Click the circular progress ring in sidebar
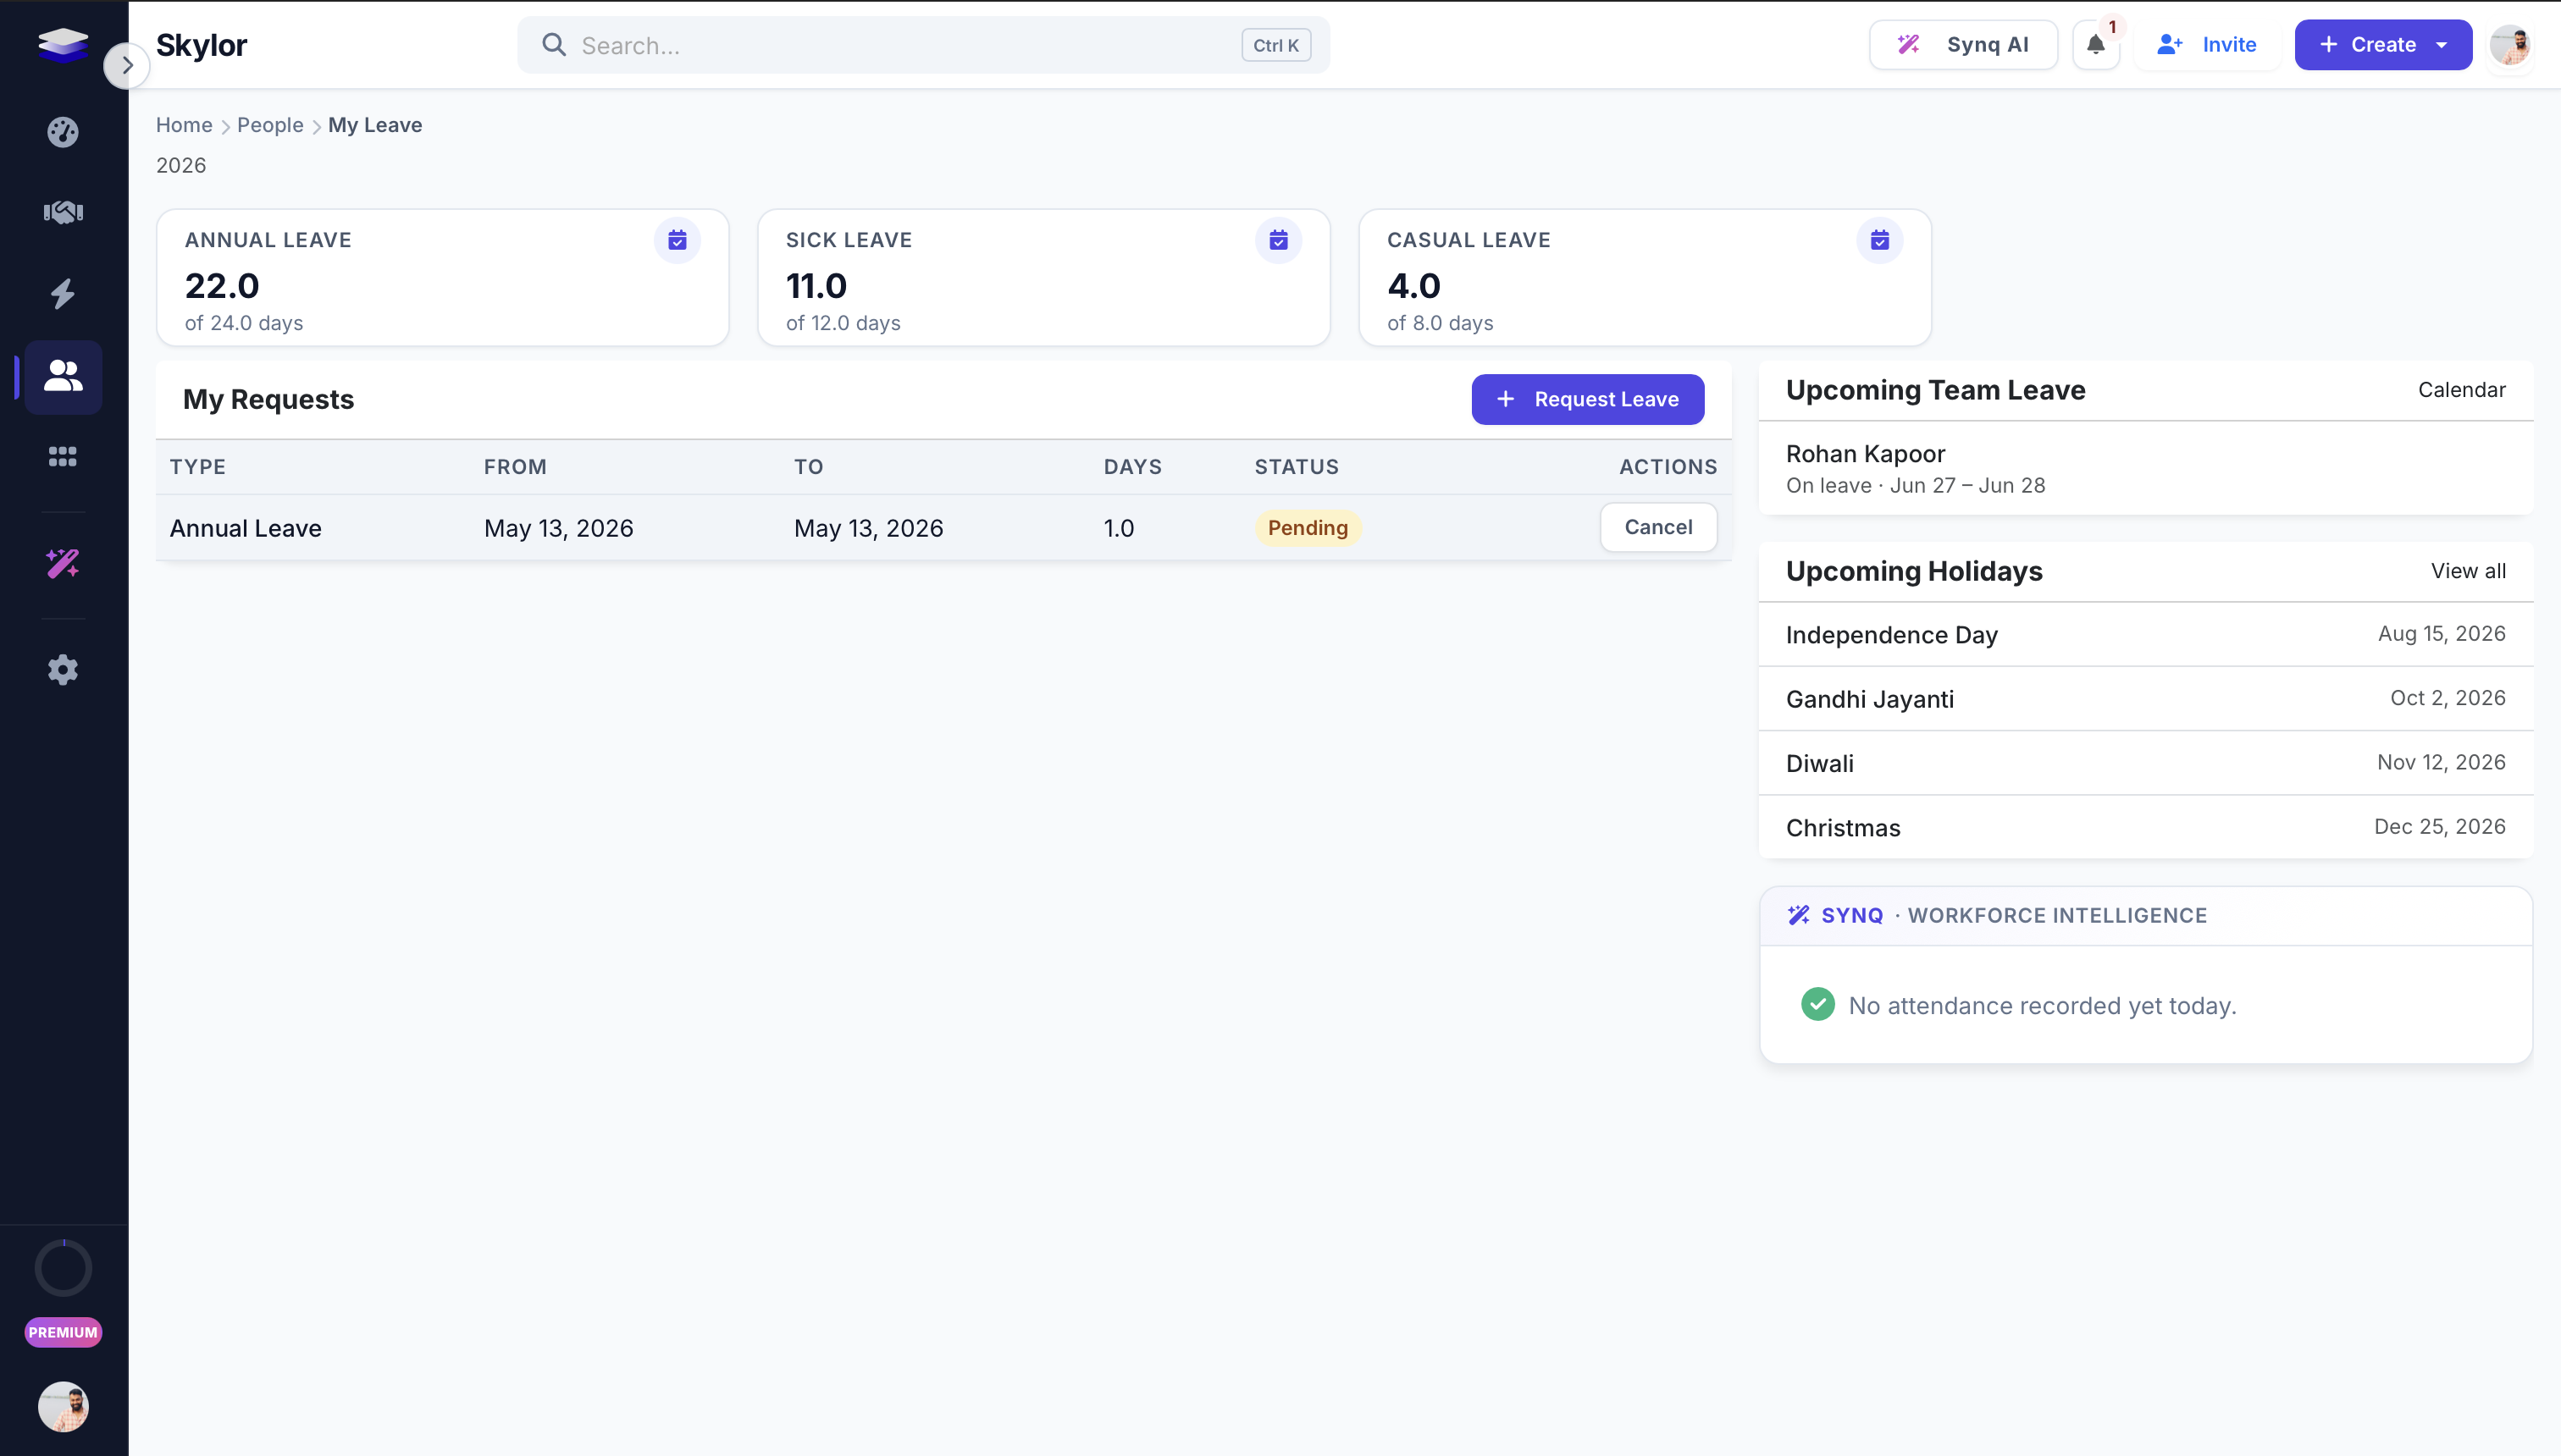Image resolution: width=2561 pixels, height=1456 pixels. pos(63,1268)
